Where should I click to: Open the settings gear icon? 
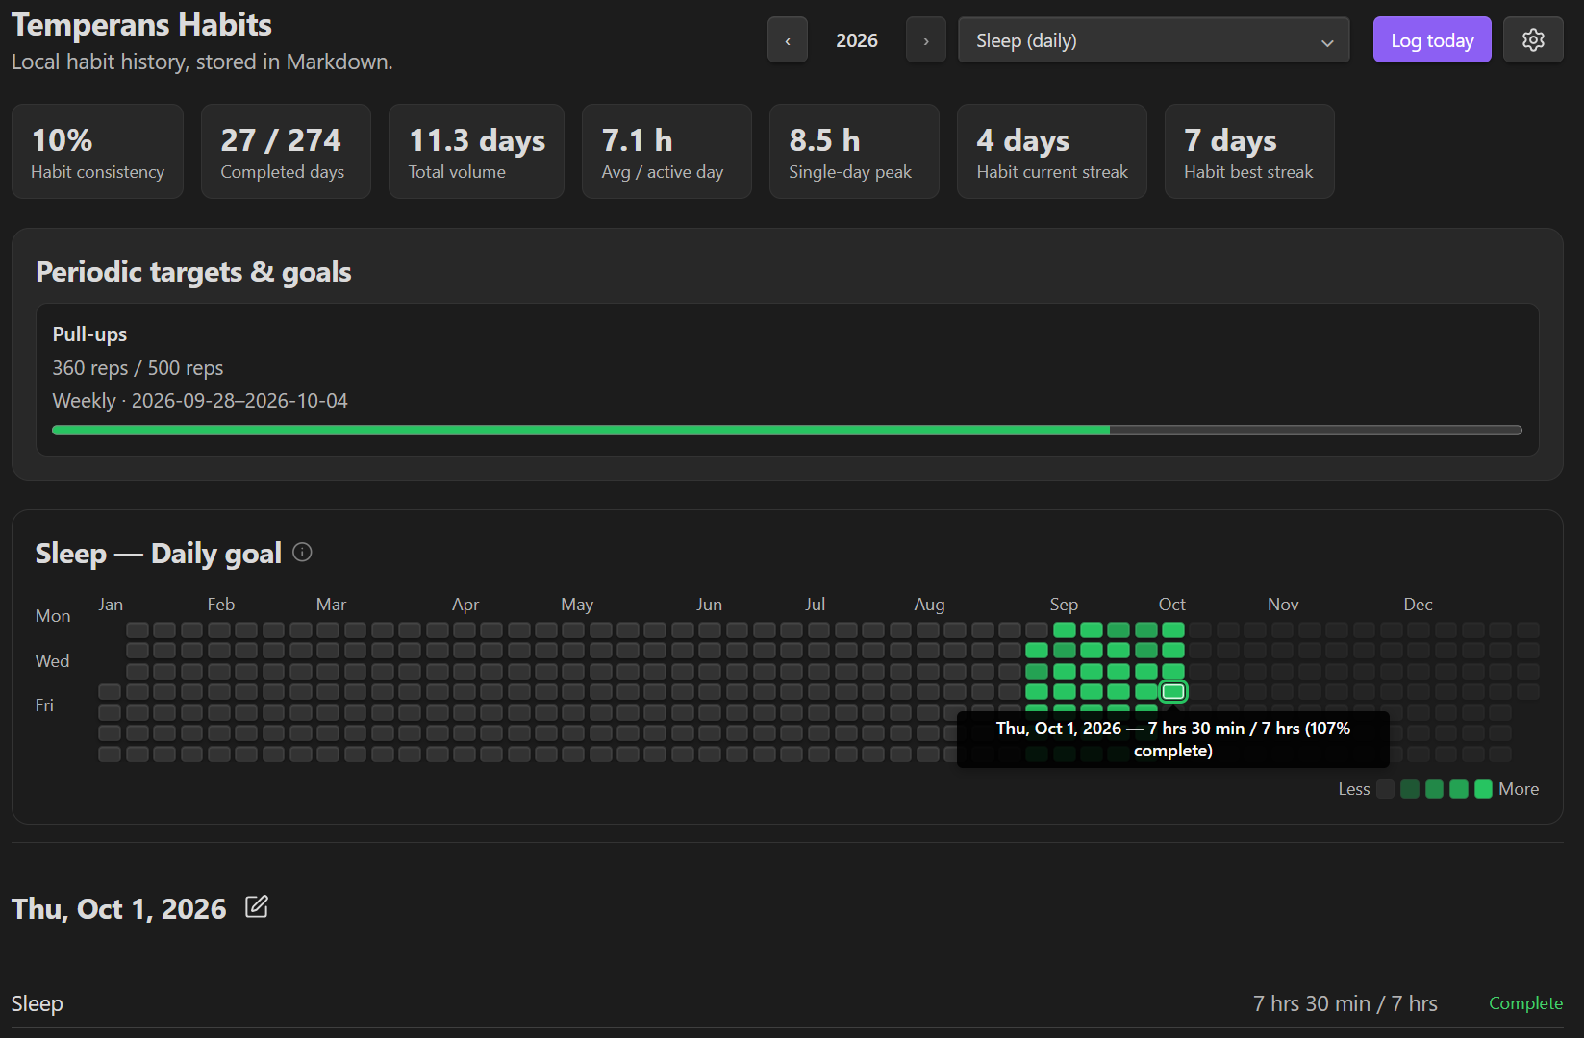tap(1533, 40)
